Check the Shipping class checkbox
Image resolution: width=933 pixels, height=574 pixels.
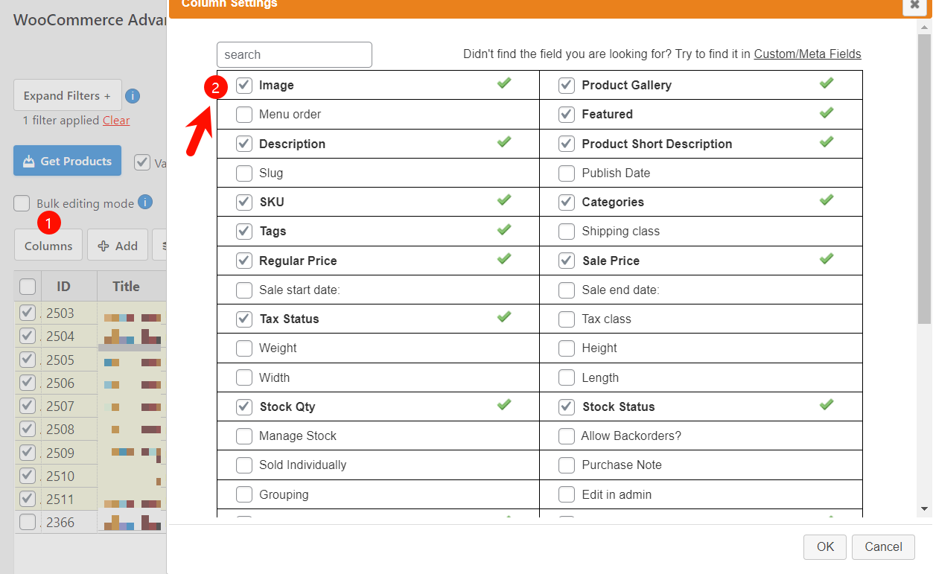point(567,232)
